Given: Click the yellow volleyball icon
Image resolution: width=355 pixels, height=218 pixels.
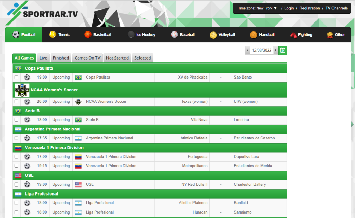Looking at the screenshot, I should pyautogui.click(x=213, y=35).
